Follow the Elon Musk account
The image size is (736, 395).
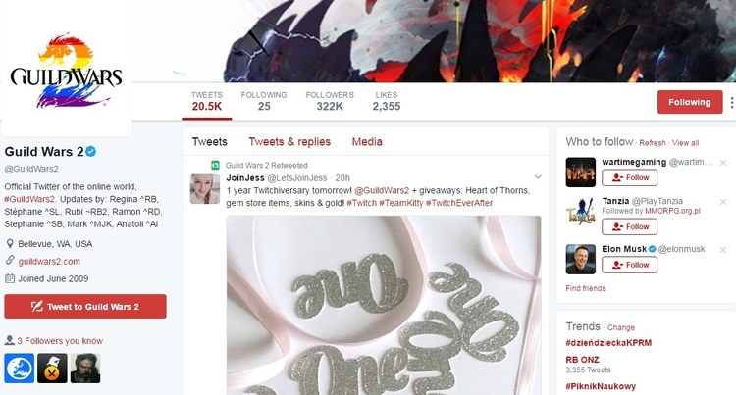point(629,265)
